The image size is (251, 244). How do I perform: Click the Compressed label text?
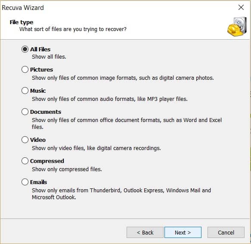tap(47, 161)
